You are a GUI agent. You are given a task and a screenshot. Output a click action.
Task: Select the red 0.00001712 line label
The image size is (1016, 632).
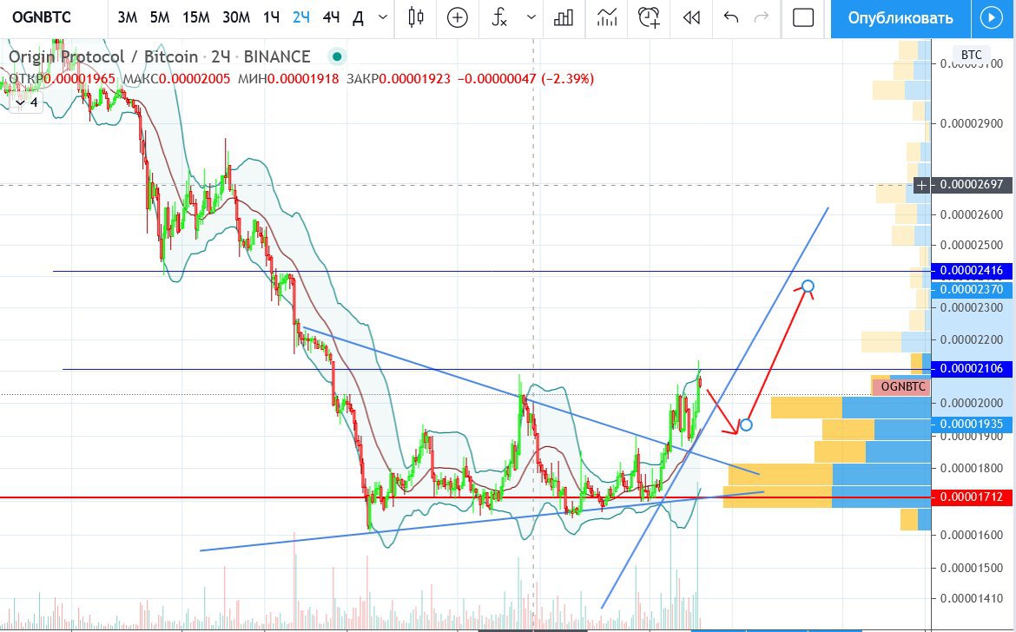click(971, 497)
